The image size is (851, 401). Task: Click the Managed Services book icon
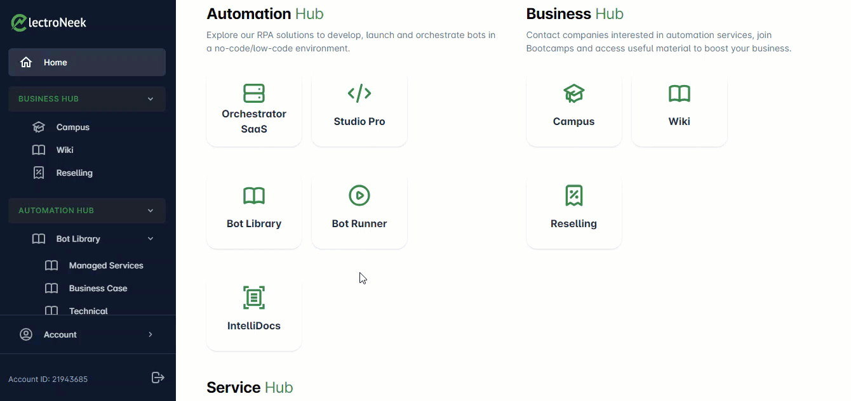point(51,265)
